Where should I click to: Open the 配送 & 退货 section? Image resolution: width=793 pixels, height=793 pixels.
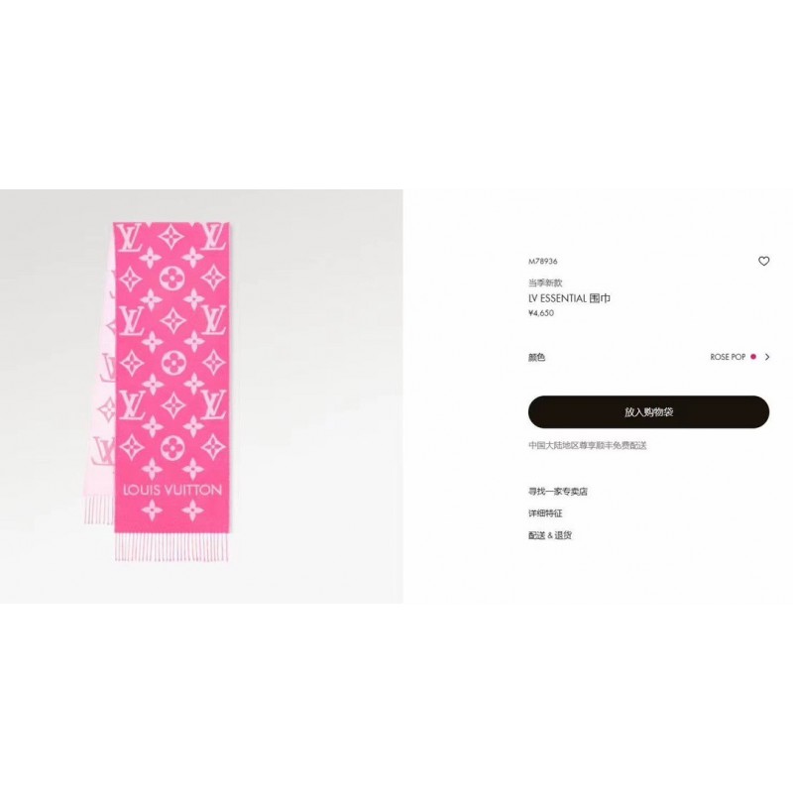(550, 535)
